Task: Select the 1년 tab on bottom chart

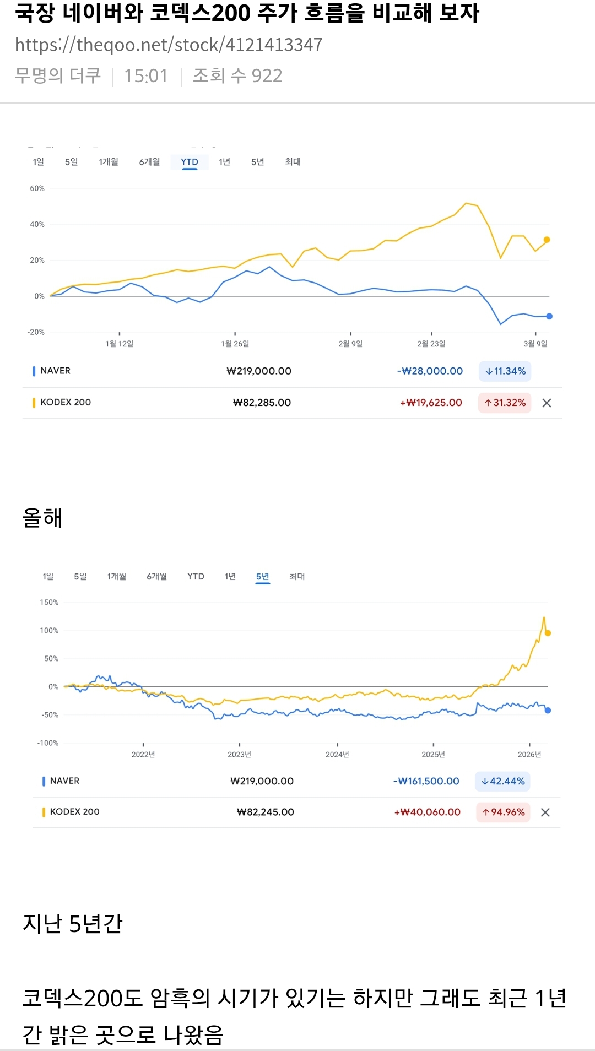Action: click(x=230, y=577)
